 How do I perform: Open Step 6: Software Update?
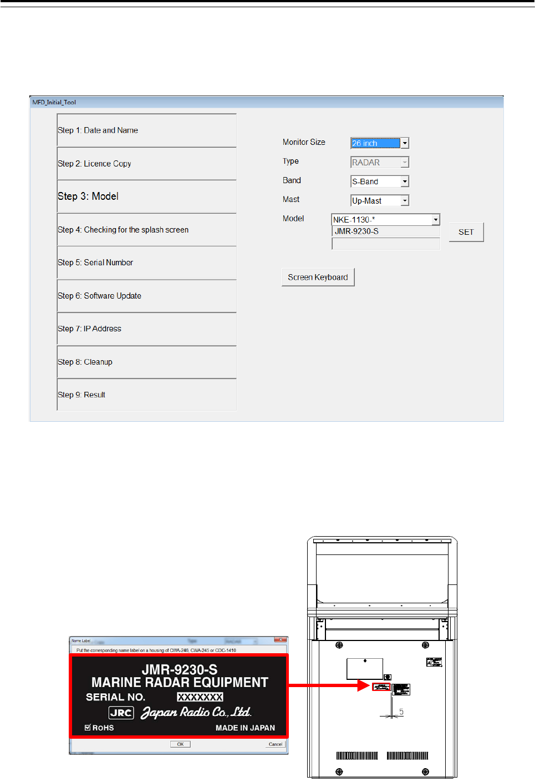click(x=147, y=296)
